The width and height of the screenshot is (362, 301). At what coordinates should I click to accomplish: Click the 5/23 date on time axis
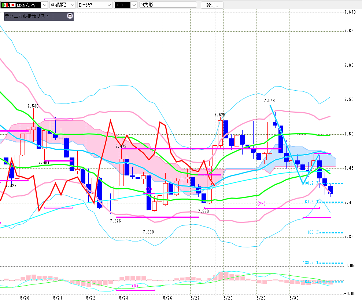(124, 298)
